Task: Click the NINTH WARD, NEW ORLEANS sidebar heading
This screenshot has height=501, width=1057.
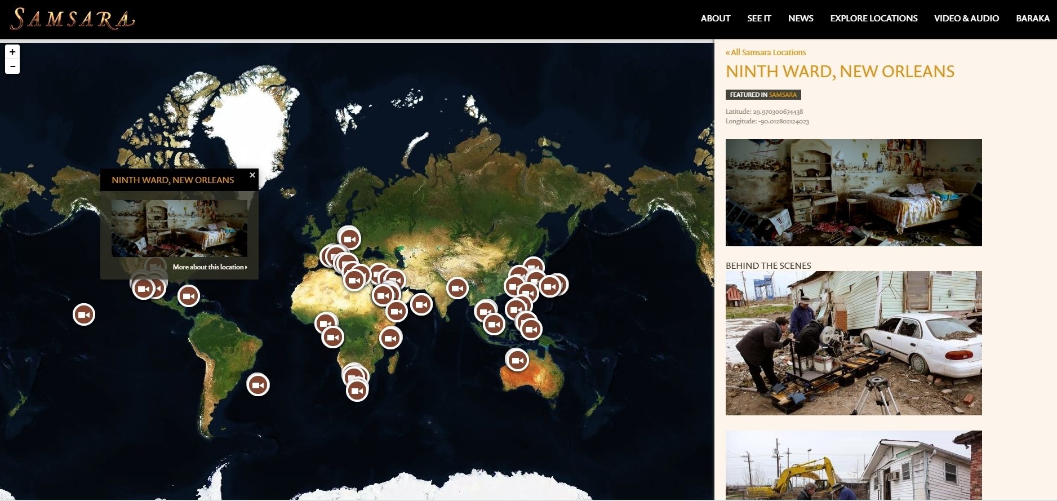Action: [840, 72]
